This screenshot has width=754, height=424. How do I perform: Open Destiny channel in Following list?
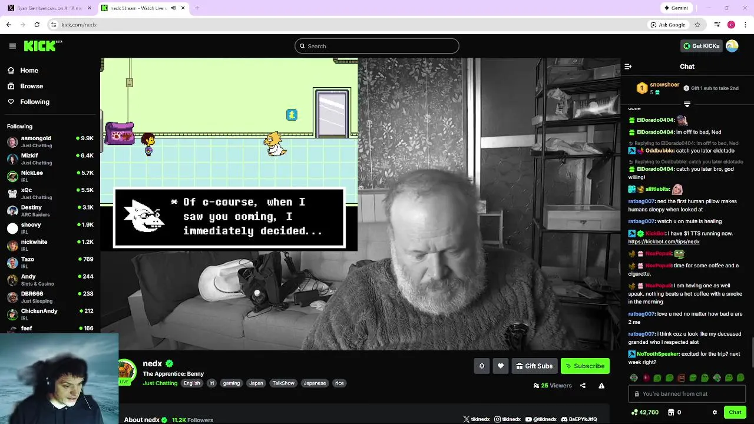click(50, 211)
